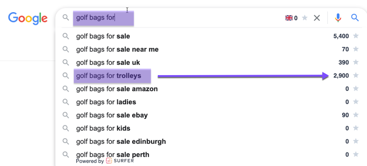Star the 'golf bags for trolleys' suggestion
The height and width of the screenshot is (166, 367).
(356, 75)
